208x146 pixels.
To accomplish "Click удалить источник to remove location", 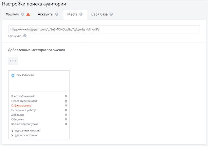I will (x=26, y=135).
